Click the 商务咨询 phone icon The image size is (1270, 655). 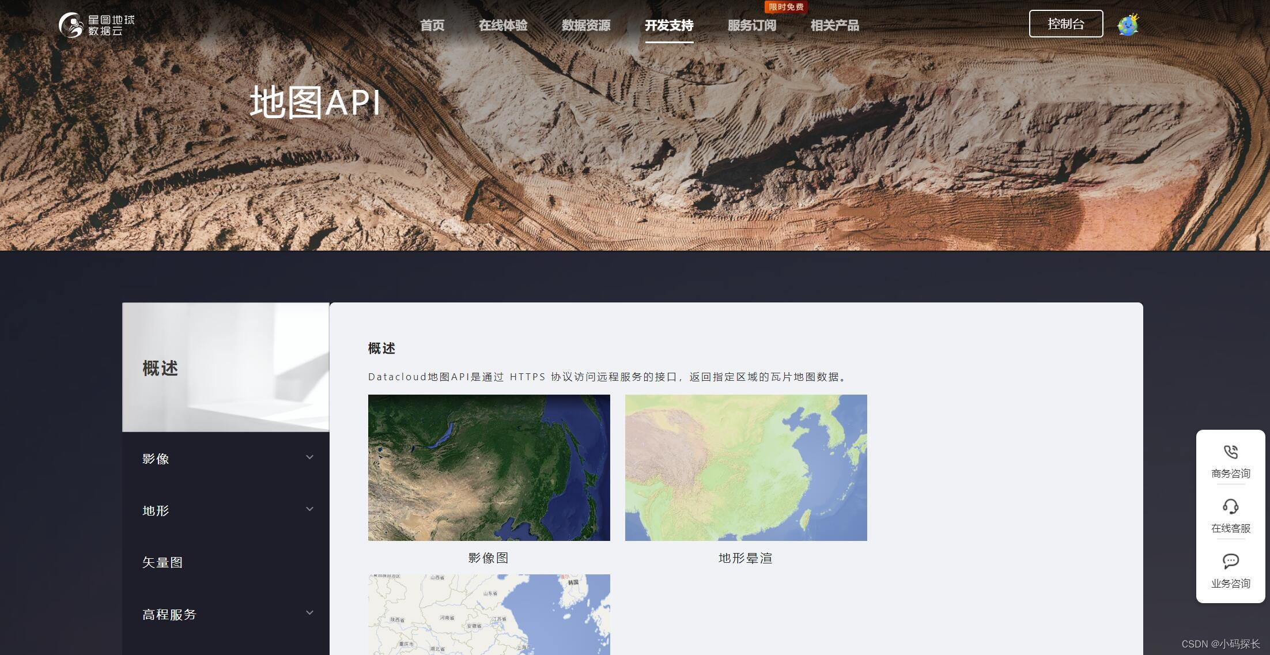point(1230,452)
